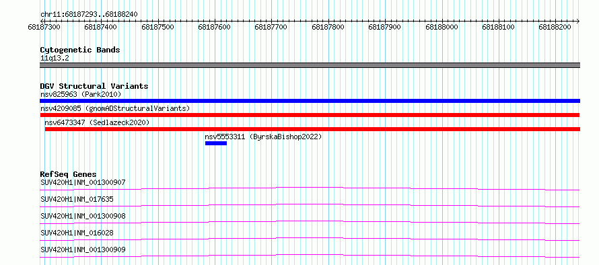Click ruler position 68187300
Screen dimensions: 599x265
click(x=44, y=27)
